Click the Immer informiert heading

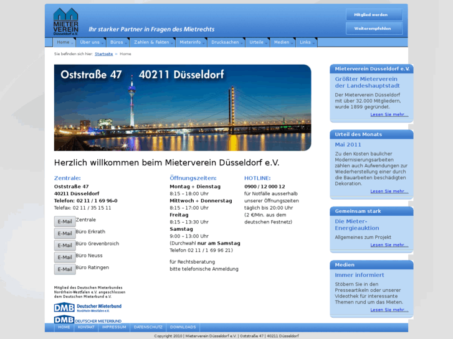pyautogui.click(x=360, y=275)
